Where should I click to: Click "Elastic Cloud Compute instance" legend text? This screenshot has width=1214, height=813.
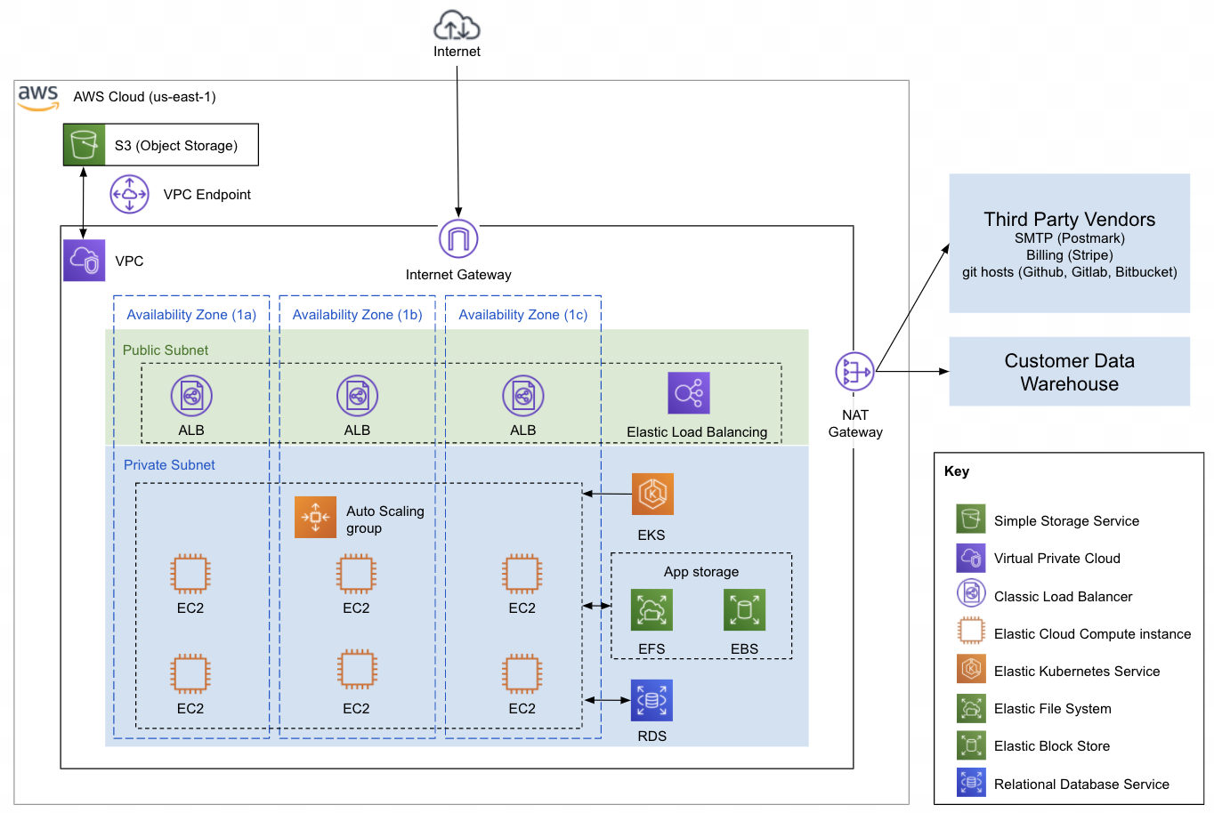1093,634
